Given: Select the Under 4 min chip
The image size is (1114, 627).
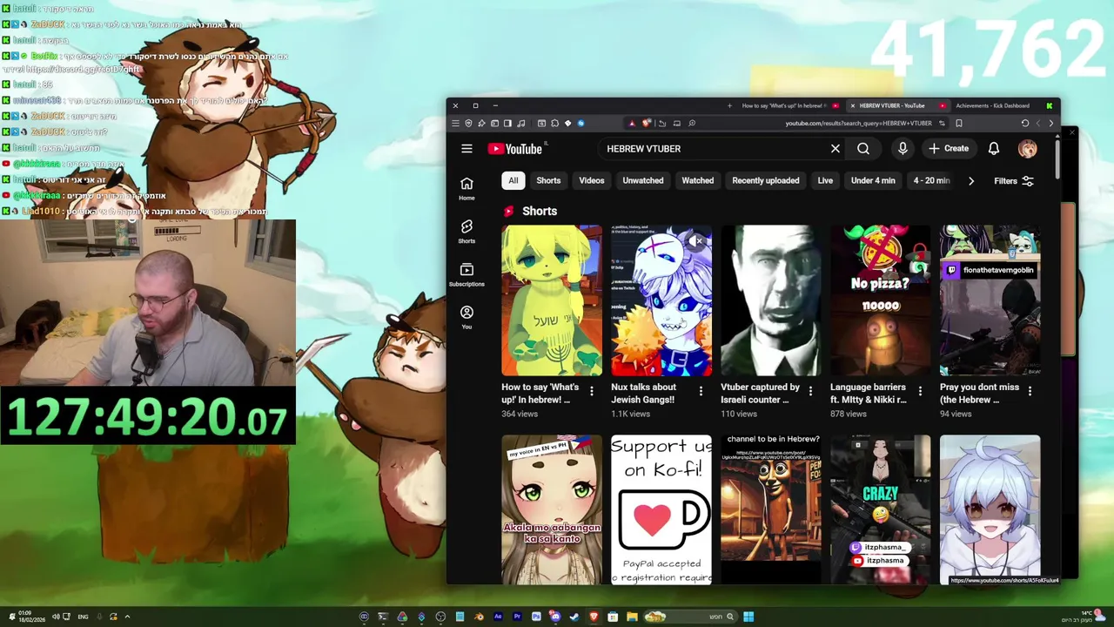Looking at the screenshot, I should (x=873, y=180).
